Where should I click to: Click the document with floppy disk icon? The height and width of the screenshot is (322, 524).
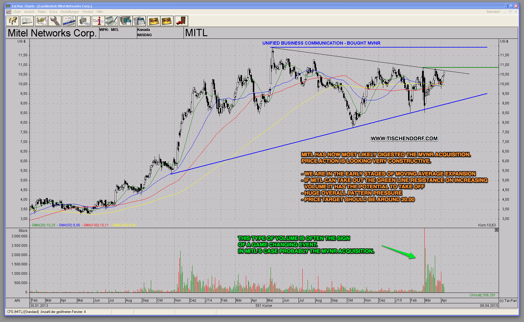tap(139, 21)
